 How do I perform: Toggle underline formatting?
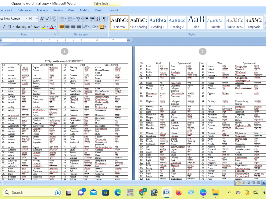click(x=10, y=27)
